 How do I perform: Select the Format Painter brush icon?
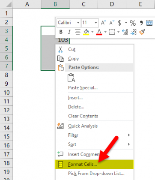tap(142, 32)
